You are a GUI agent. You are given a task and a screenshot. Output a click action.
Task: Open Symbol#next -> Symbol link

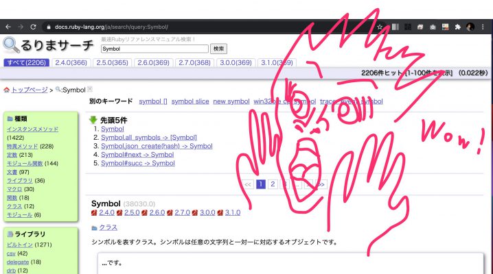click(x=137, y=154)
